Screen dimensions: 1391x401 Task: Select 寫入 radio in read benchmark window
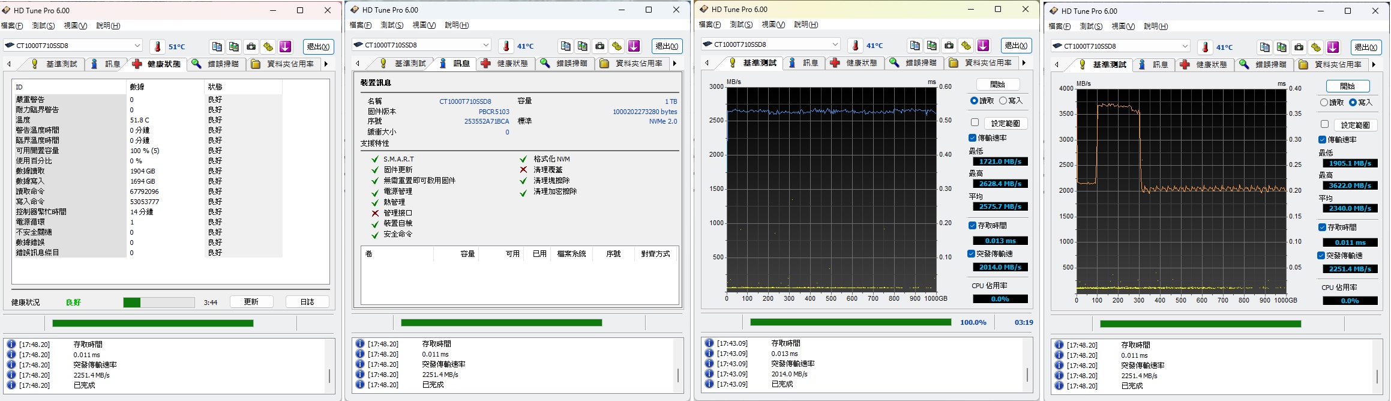click(1003, 101)
